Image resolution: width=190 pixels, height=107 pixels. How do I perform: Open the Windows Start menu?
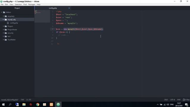pos(3,104)
